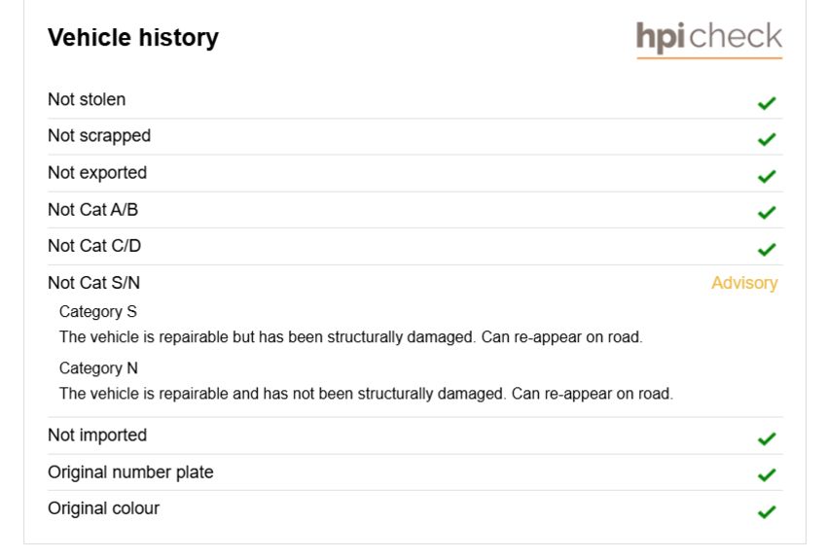Click the checkmark beside Not imported
Image resolution: width=827 pixels, height=559 pixels.
click(767, 438)
